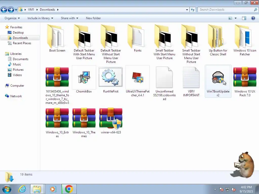Click in the Search Downloads field
The image size is (259, 194).
tap(226, 10)
